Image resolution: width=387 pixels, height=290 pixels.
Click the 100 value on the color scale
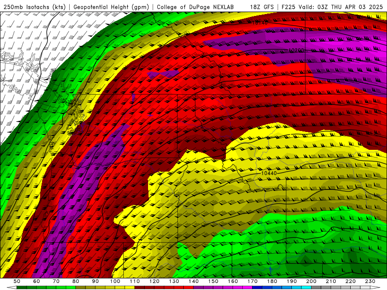click(x=115, y=281)
